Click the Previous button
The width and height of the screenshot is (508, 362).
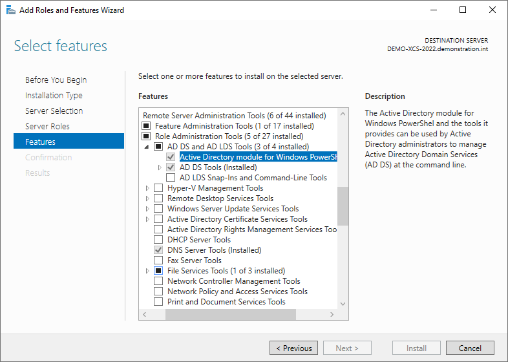(x=293, y=348)
